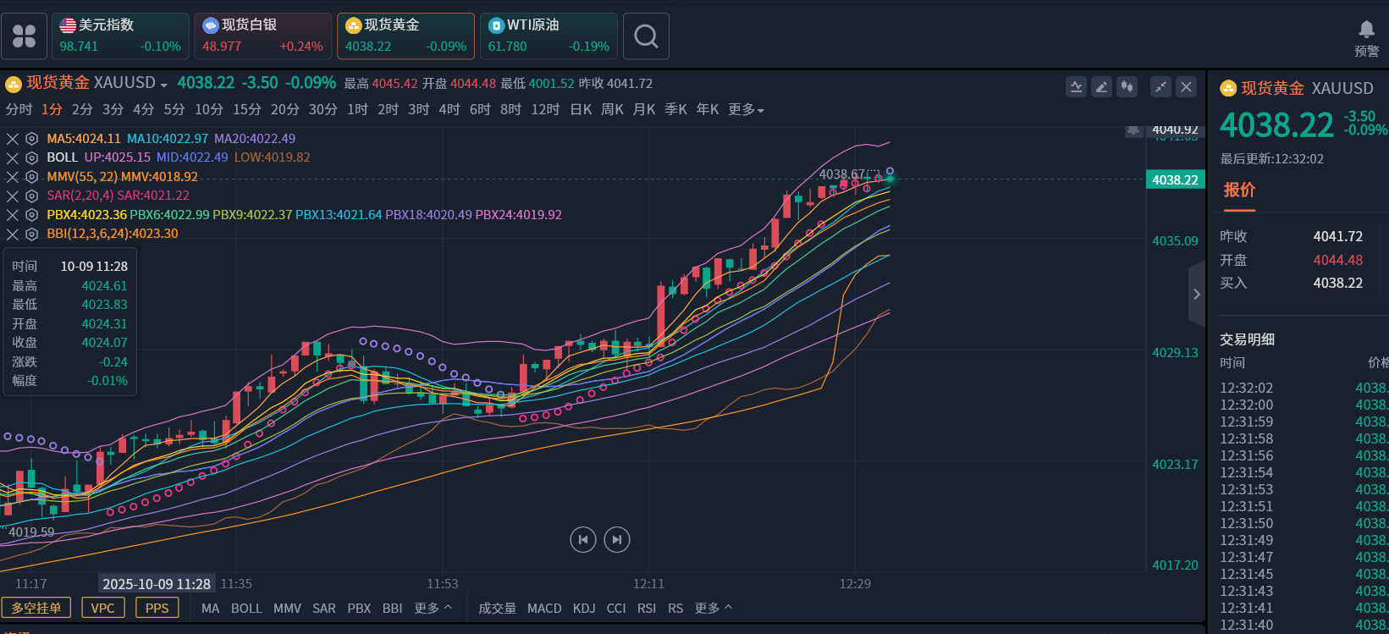The height and width of the screenshot is (634, 1389).
Task: Select the 现货白银 quote card
Action: pyautogui.click(x=263, y=36)
